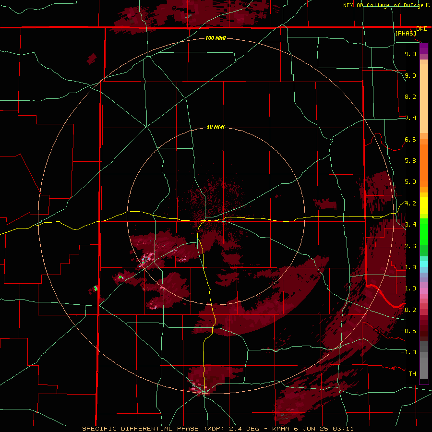Pick the green segment of the color bar
The image size is (432, 432).
pyautogui.click(x=424, y=233)
